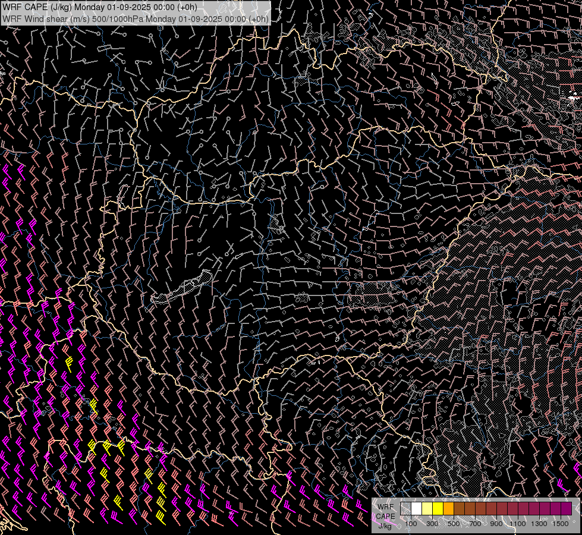Click the transparent first swatch below 100
Viewport: 582px width, 535px height.
click(x=405, y=509)
